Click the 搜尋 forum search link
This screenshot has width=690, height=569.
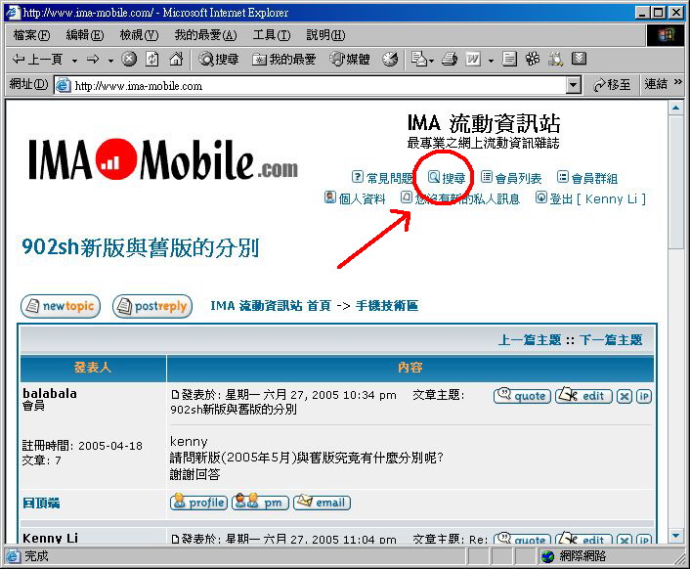pyautogui.click(x=447, y=178)
